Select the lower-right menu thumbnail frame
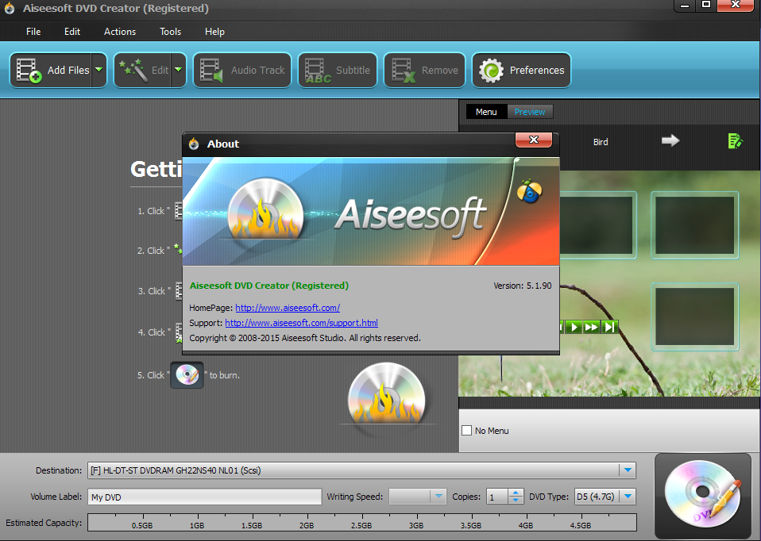 (694, 317)
